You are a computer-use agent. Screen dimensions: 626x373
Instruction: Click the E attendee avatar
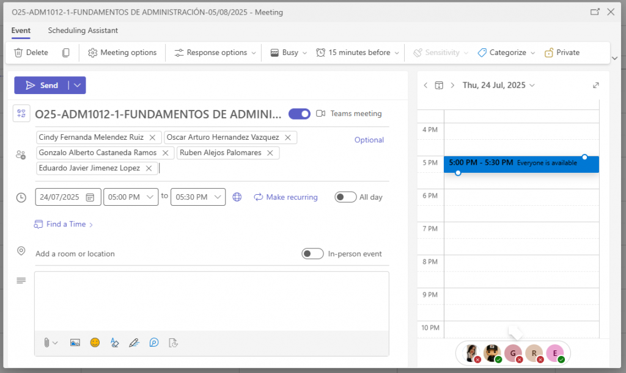pos(555,353)
